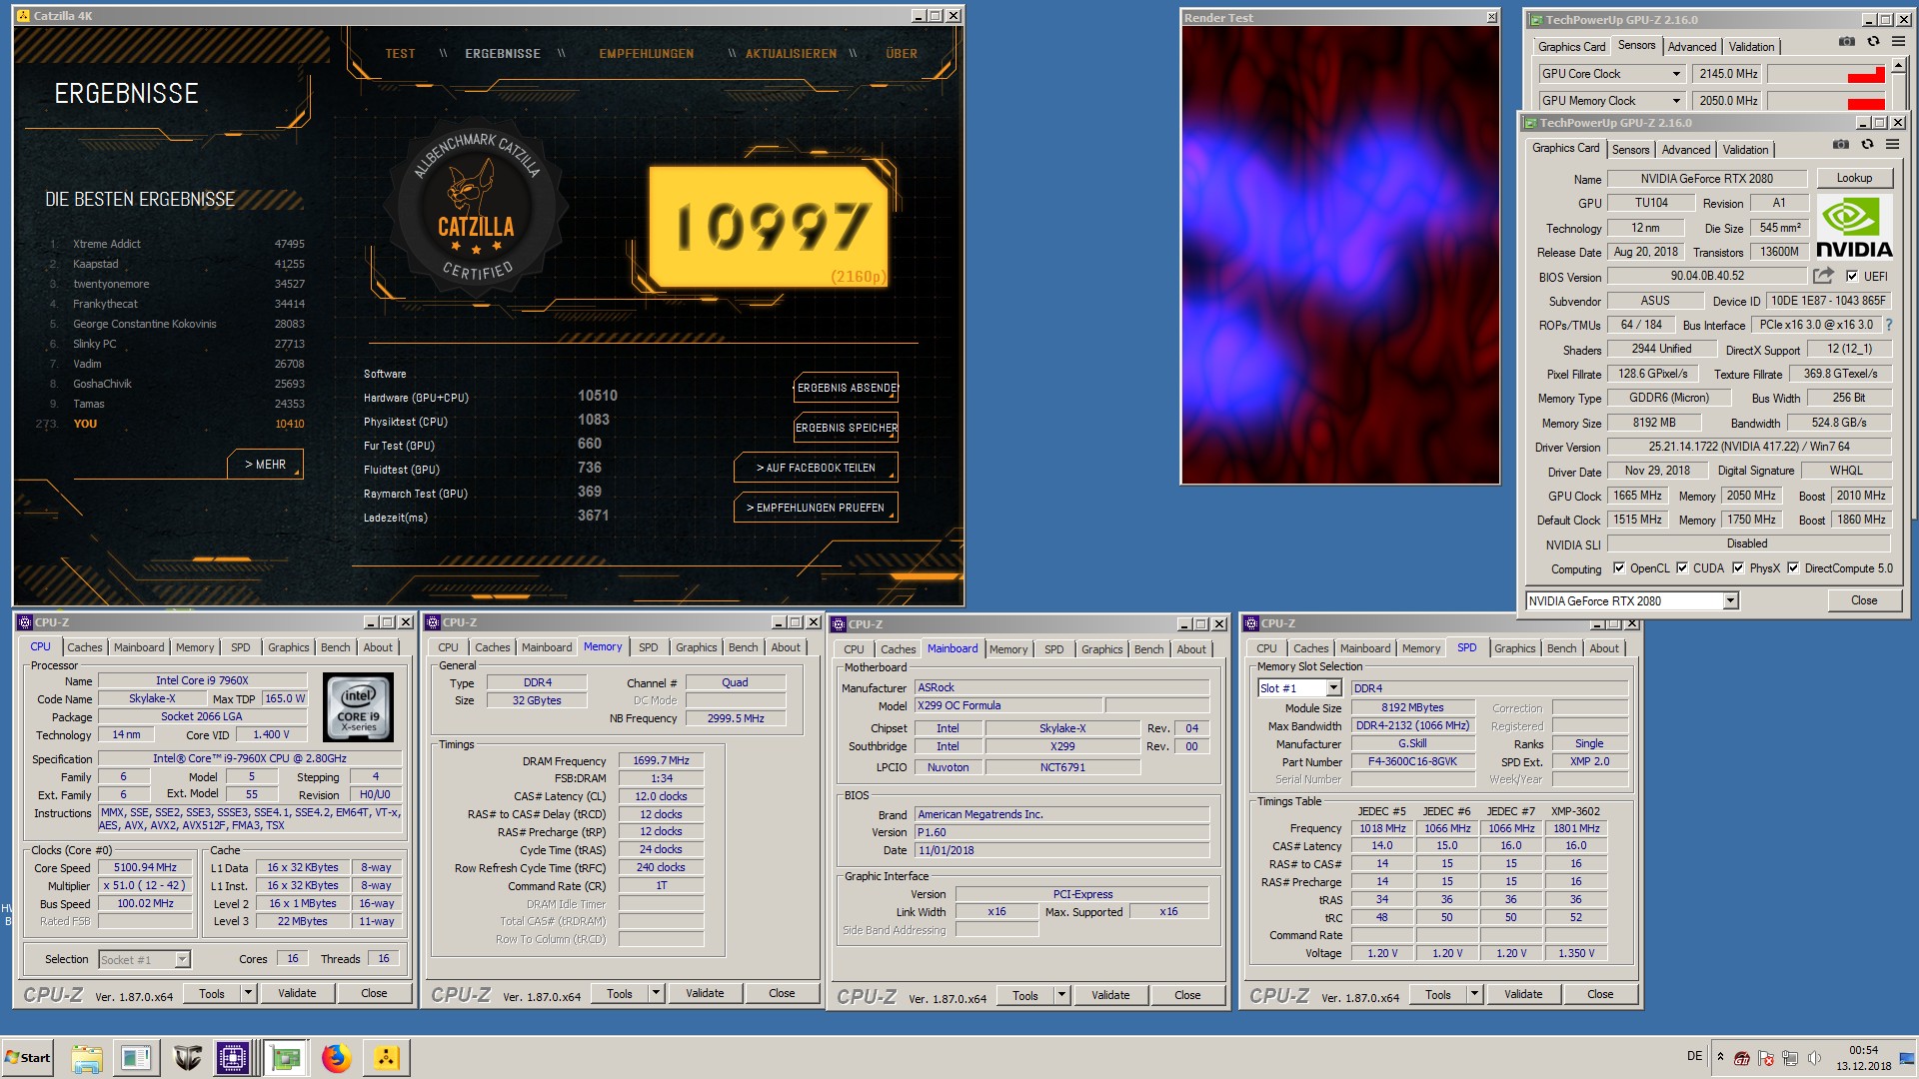The image size is (1919, 1079).
Task: Click GPU Memory Clock sensor graph
Action: (1826, 101)
